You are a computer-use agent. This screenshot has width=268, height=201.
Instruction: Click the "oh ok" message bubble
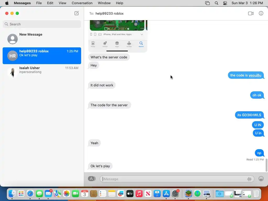[x=257, y=95]
